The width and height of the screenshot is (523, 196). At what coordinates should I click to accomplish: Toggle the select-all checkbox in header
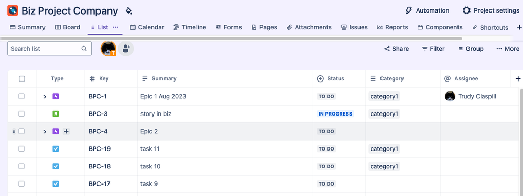21,79
